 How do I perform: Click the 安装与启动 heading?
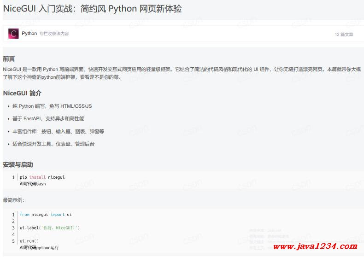click(x=18, y=164)
